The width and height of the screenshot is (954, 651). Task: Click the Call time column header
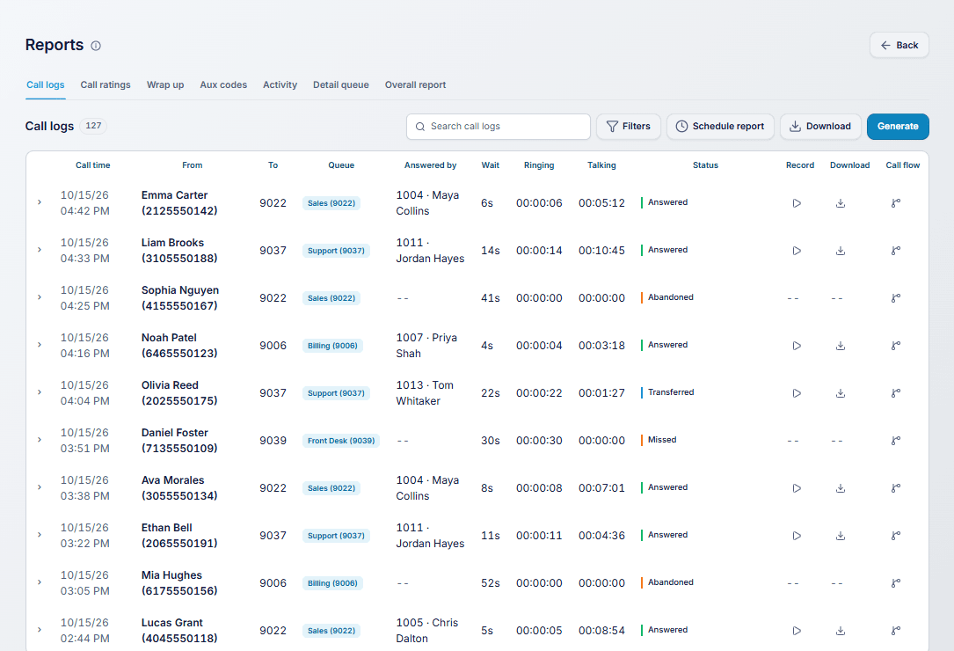(x=92, y=165)
